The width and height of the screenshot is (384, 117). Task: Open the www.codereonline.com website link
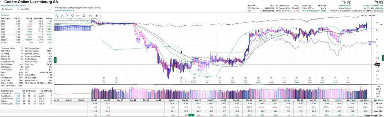pos(64,11)
